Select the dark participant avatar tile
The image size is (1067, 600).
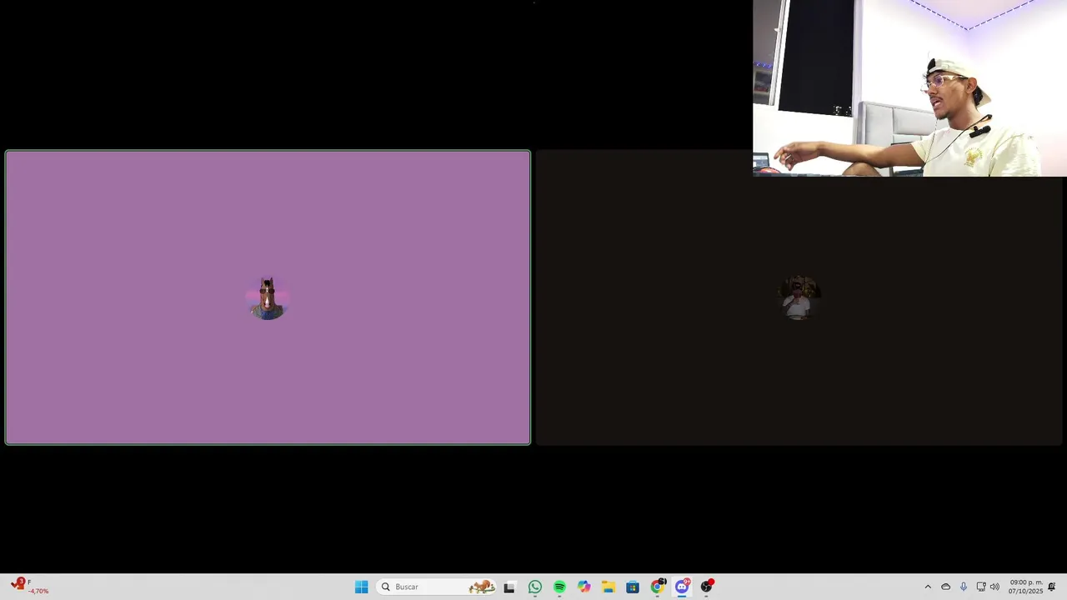tap(799, 297)
